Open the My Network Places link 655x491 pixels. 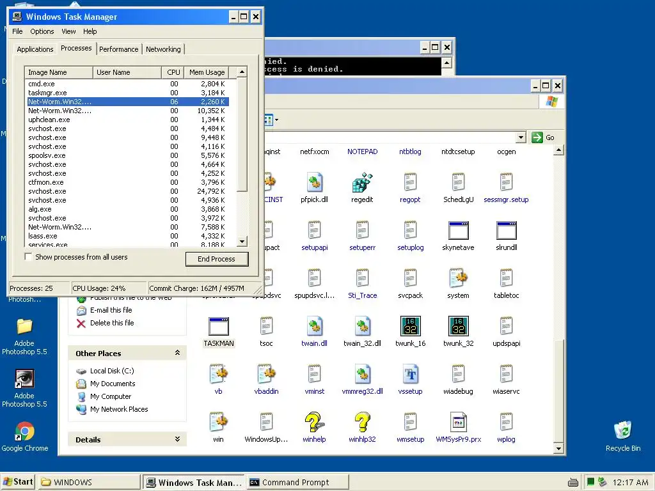coord(119,409)
